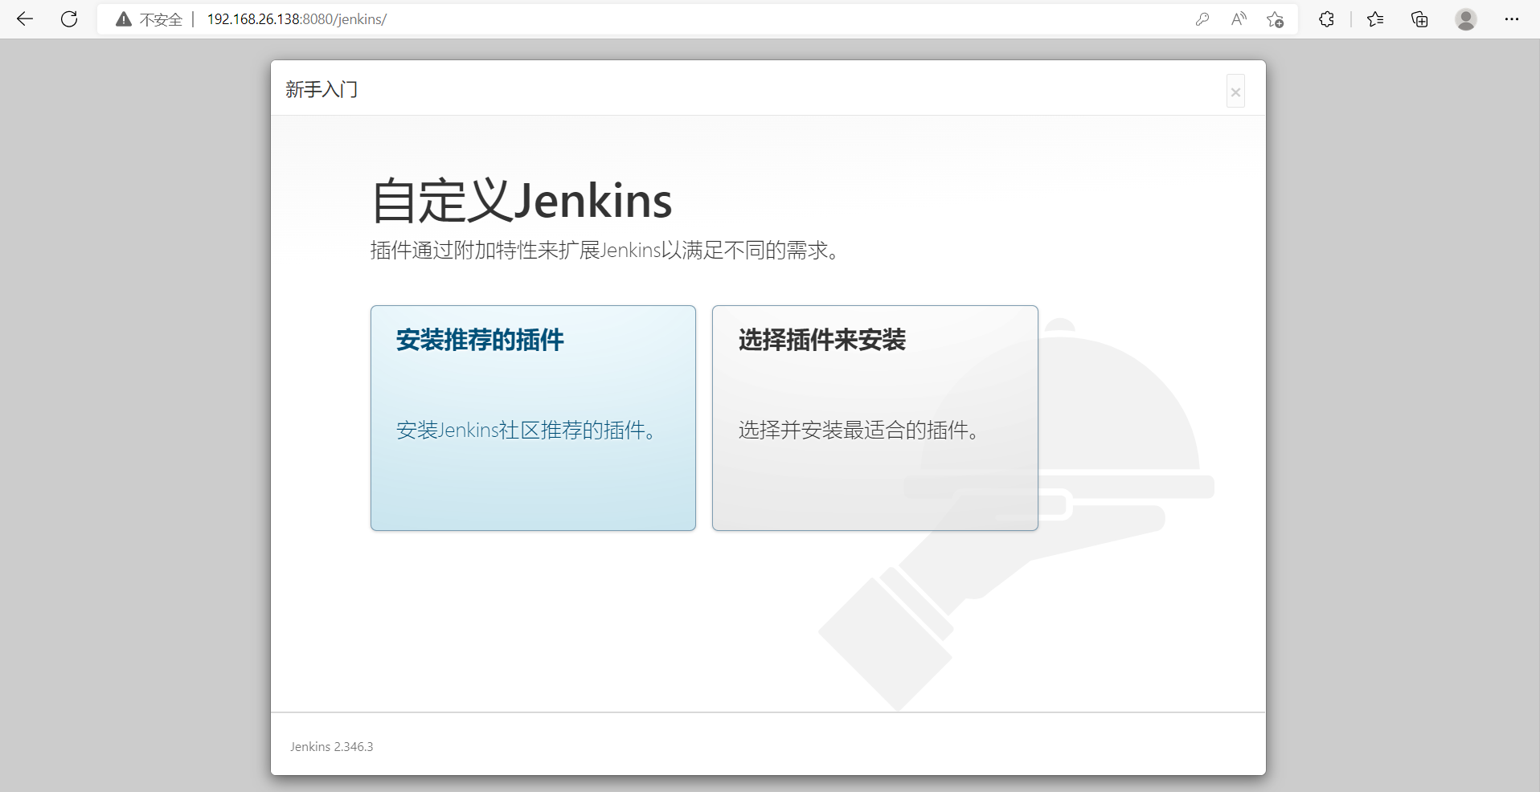
Task: Activate the Read Aloud icon
Action: [1239, 19]
